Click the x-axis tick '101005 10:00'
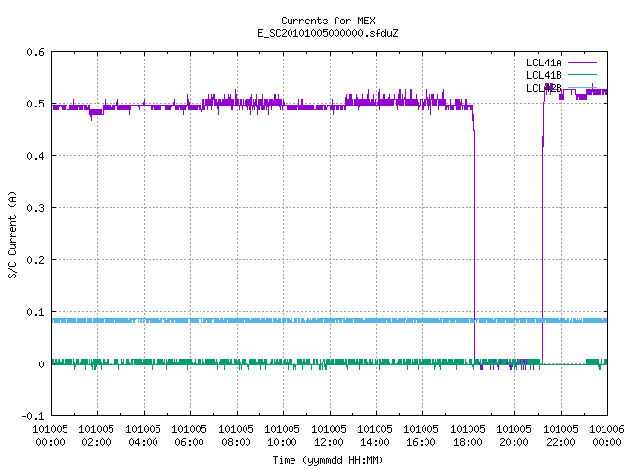626x469 pixels. tap(283, 436)
